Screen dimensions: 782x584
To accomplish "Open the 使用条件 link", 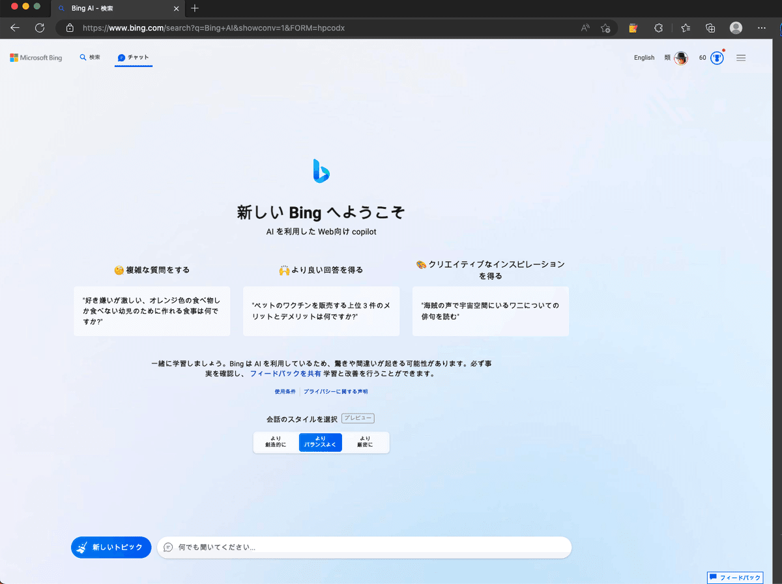I will pos(285,392).
